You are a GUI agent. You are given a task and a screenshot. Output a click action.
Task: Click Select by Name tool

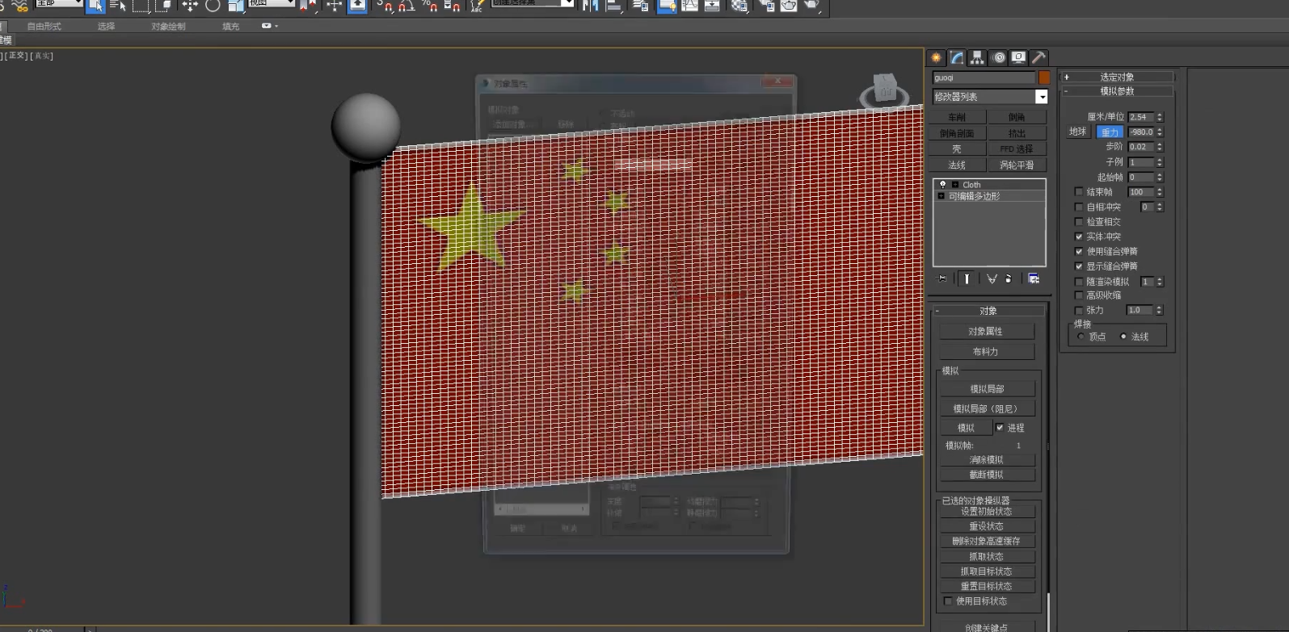pos(118,6)
